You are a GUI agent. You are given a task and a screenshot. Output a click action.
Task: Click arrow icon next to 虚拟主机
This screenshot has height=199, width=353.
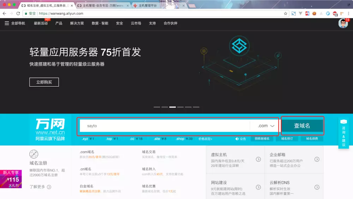pyautogui.click(x=258, y=159)
